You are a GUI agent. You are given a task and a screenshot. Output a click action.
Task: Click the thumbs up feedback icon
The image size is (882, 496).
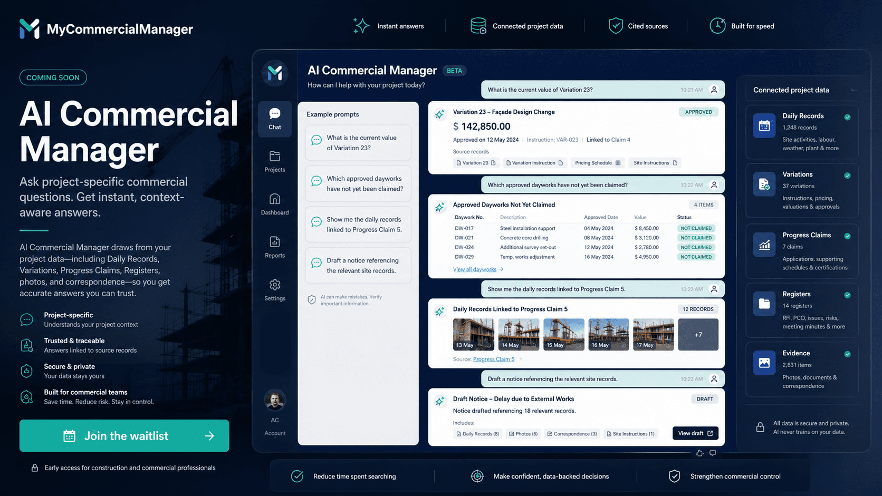[699, 453]
